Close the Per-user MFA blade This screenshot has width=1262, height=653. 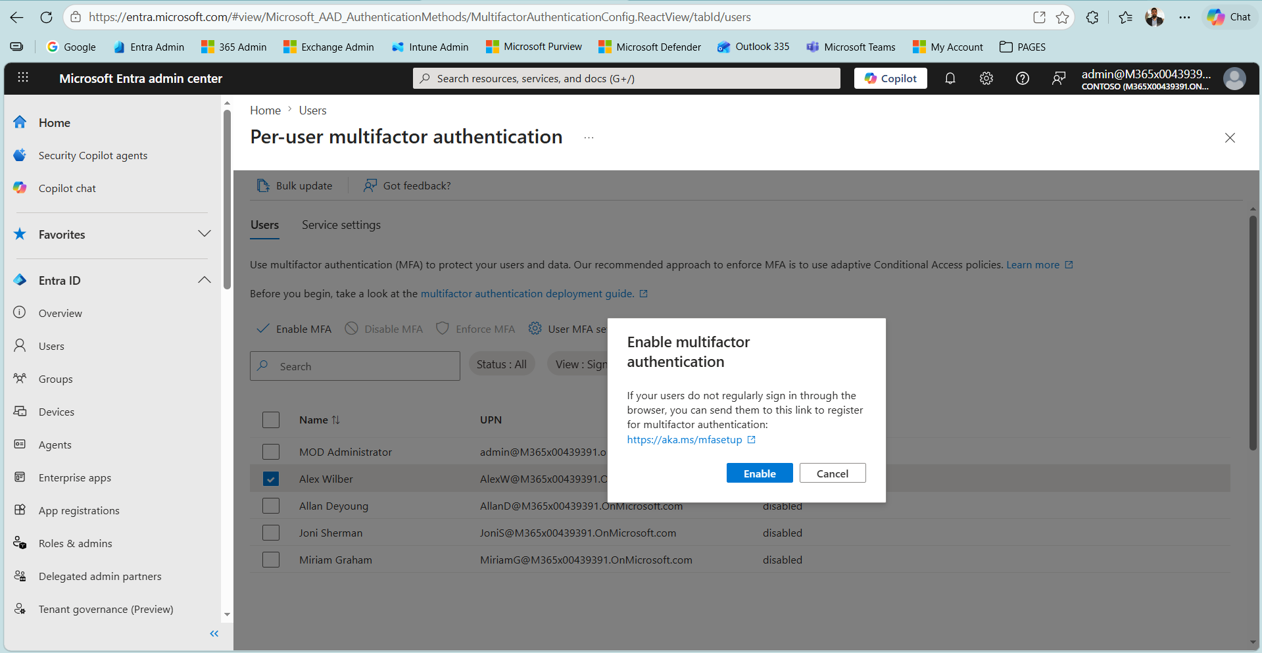[x=1230, y=137]
